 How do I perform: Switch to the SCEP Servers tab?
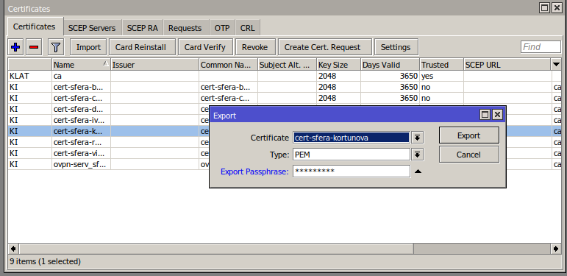[92, 28]
